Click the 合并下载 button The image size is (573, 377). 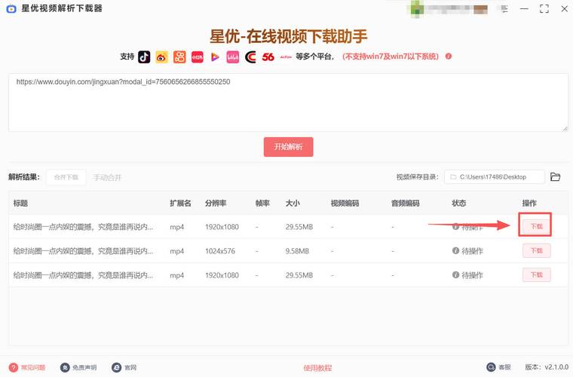click(x=66, y=177)
